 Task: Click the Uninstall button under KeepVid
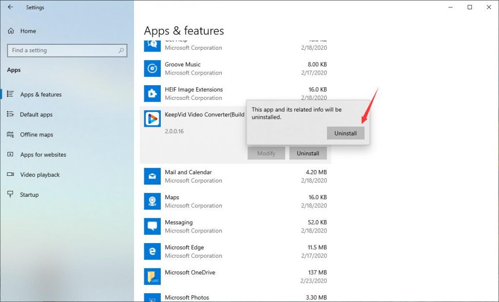pyautogui.click(x=308, y=153)
